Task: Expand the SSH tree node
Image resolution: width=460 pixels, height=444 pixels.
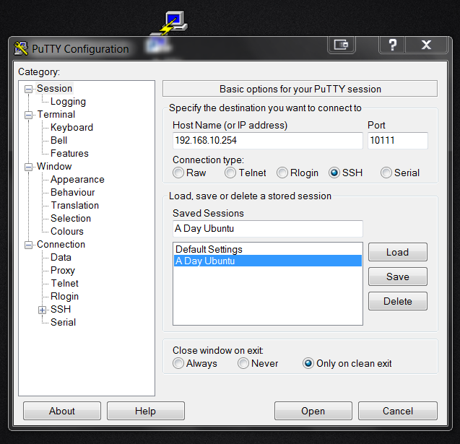Action: 43,310
